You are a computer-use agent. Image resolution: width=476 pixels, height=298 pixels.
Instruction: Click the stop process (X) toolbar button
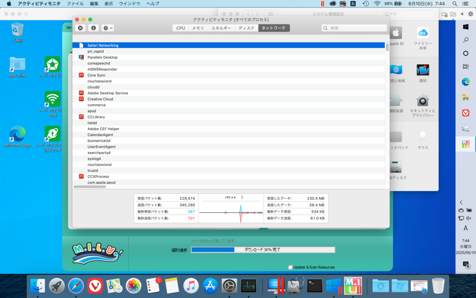(80, 28)
